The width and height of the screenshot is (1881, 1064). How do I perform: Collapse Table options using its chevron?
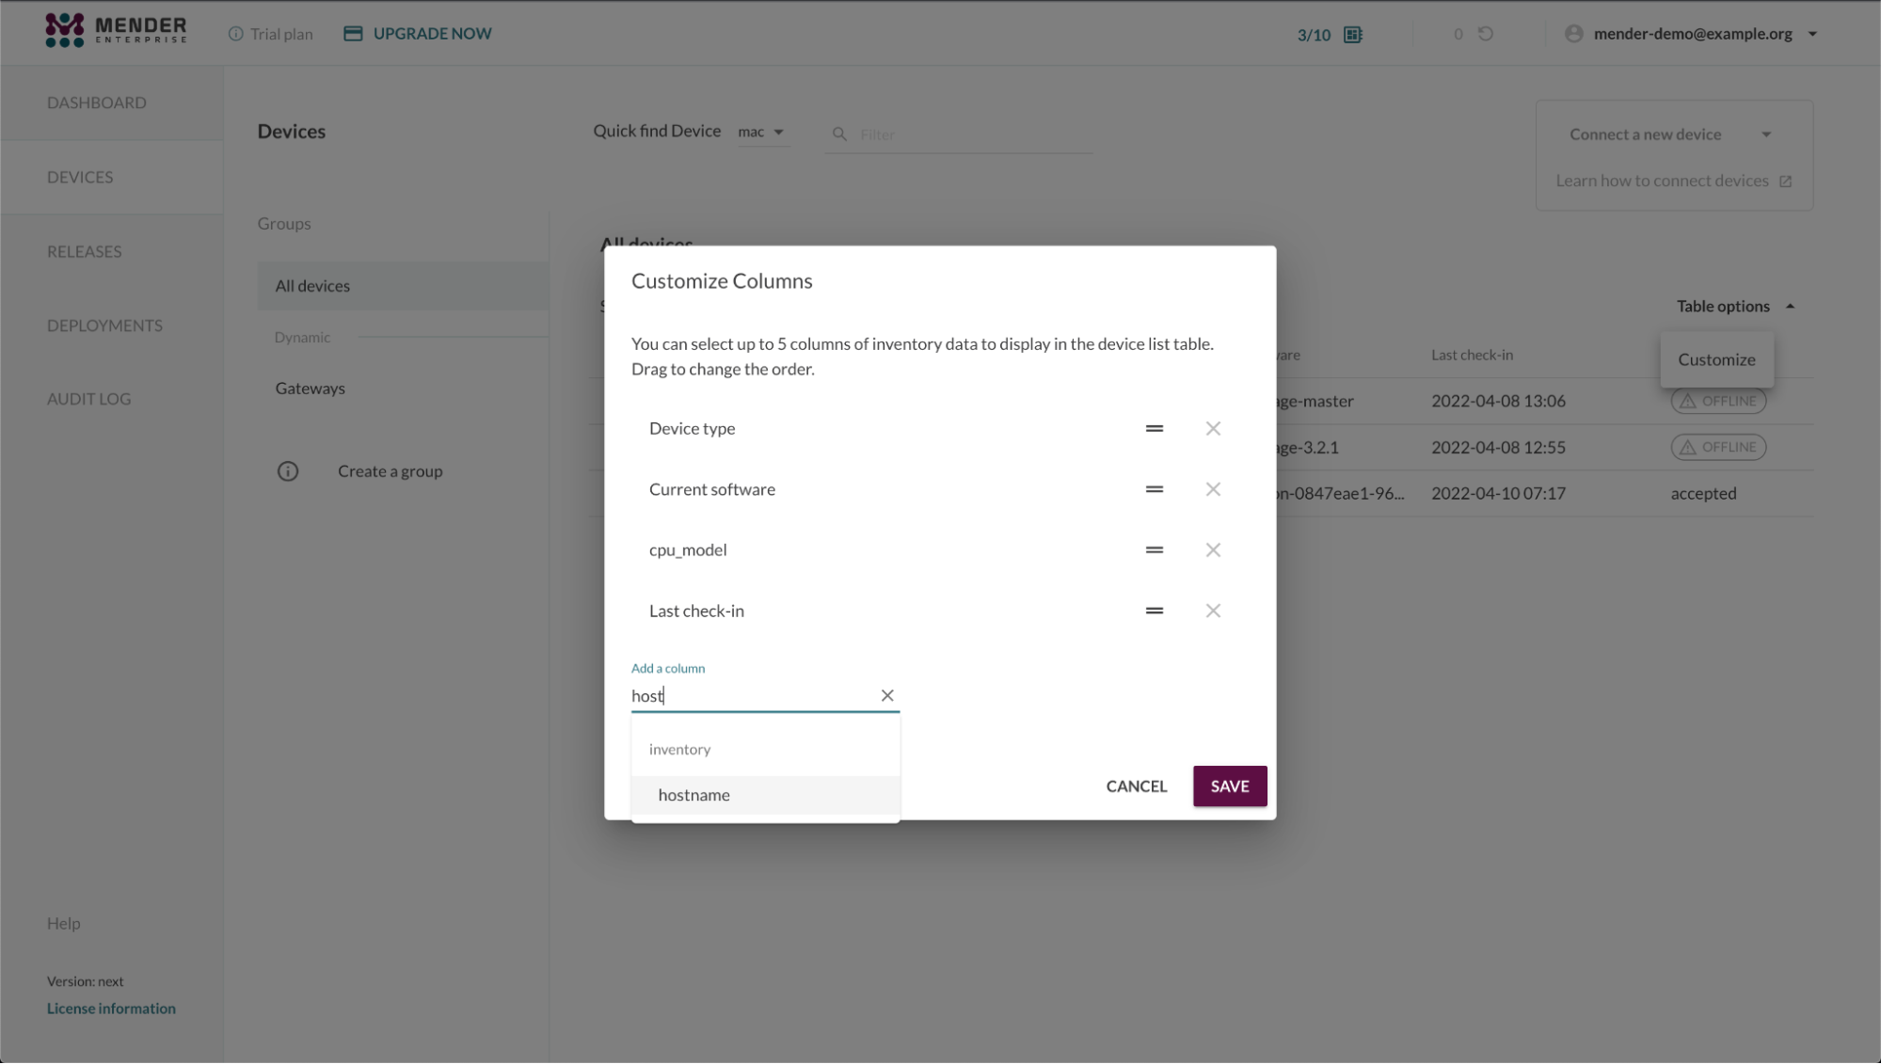point(1790,306)
